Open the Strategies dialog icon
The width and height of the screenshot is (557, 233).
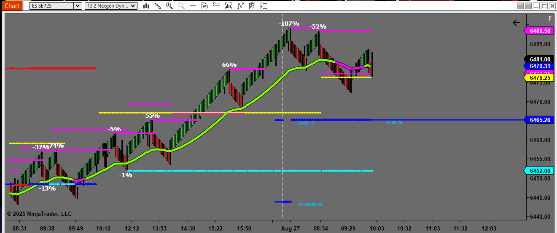(x=252, y=6)
